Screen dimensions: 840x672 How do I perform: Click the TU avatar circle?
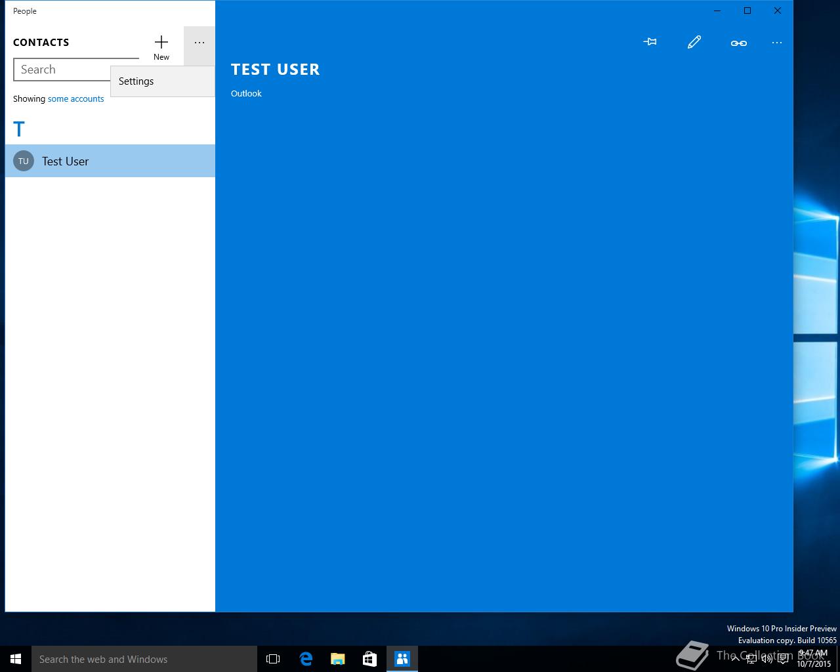pos(24,161)
